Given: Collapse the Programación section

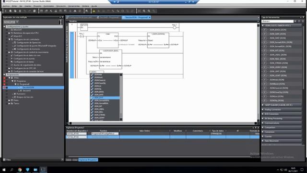Looking at the screenshot, I should 4,75.
